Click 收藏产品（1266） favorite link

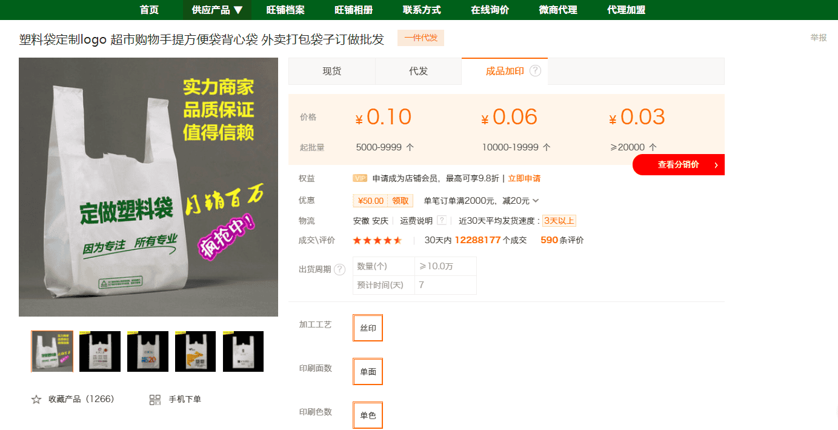[x=81, y=399]
